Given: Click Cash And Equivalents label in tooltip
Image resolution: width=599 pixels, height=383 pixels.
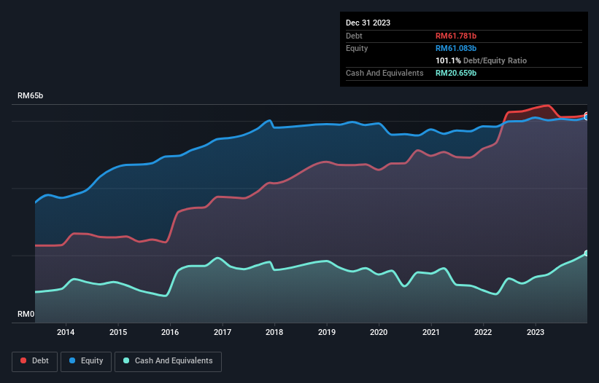Looking at the screenshot, I should (384, 73).
